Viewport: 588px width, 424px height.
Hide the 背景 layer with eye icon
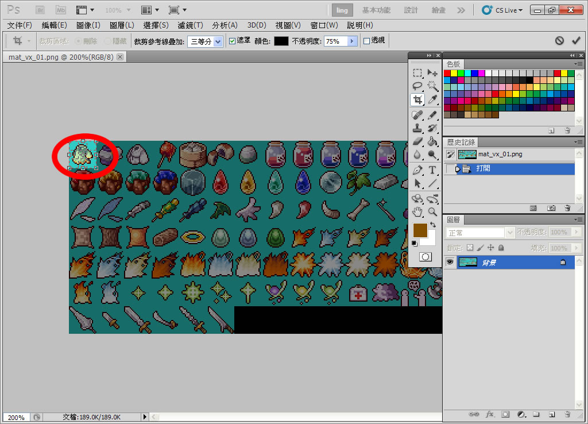[450, 262]
